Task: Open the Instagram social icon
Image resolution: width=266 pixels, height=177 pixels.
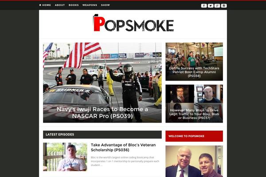Action: [224, 6]
